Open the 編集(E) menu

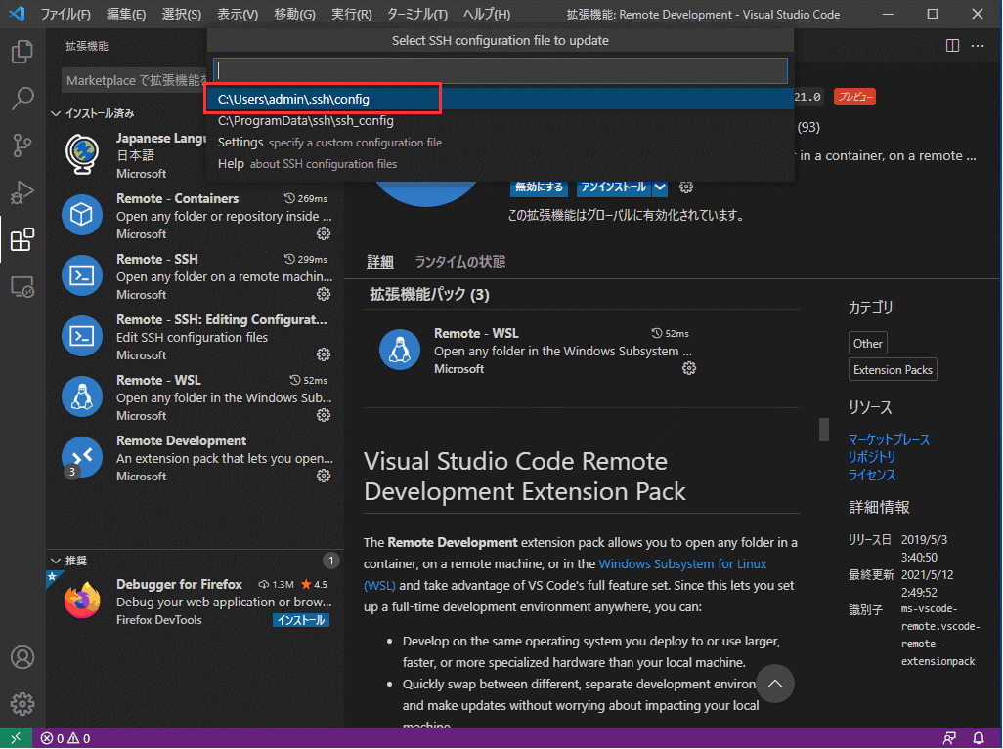click(x=126, y=14)
